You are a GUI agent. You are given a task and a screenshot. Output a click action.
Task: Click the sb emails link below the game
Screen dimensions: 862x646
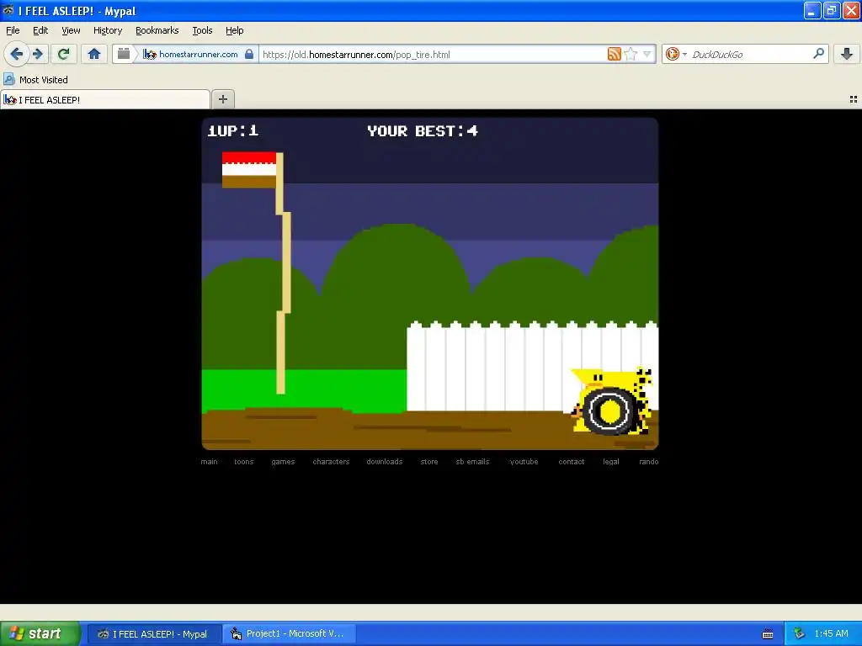point(472,462)
